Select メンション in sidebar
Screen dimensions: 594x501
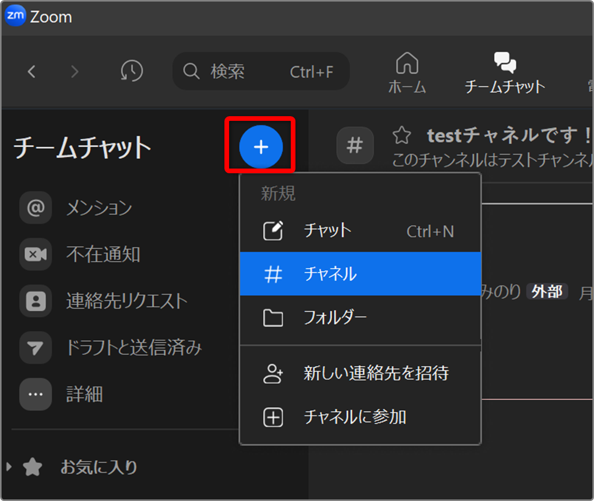click(x=99, y=208)
